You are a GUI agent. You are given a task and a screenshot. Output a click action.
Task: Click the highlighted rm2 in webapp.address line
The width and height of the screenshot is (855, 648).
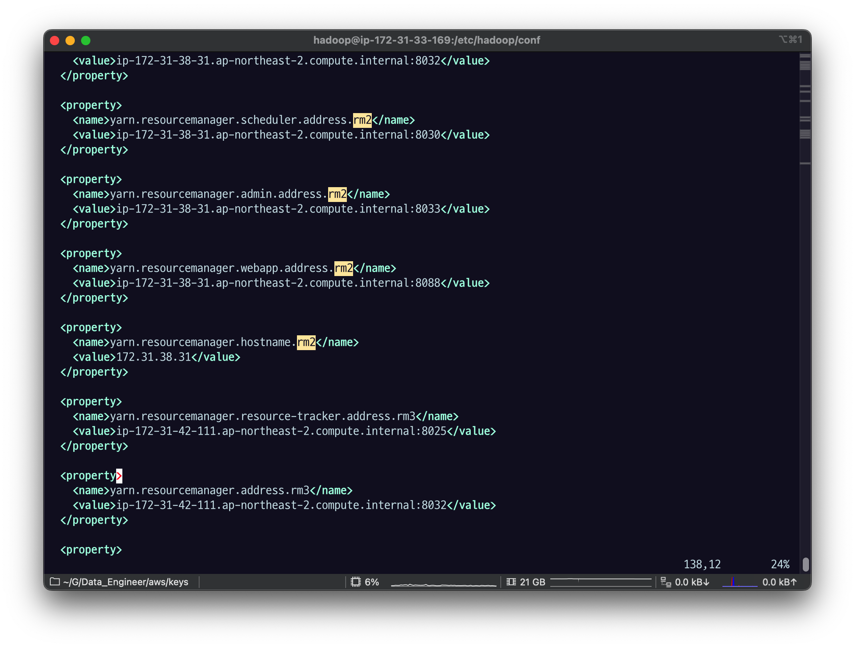pos(343,268)
